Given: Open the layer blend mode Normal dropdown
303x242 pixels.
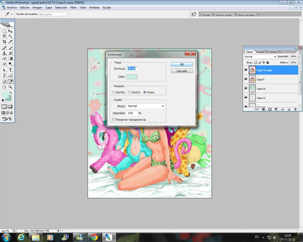Looking at the screenshot, I should click(x=260, y=57).
